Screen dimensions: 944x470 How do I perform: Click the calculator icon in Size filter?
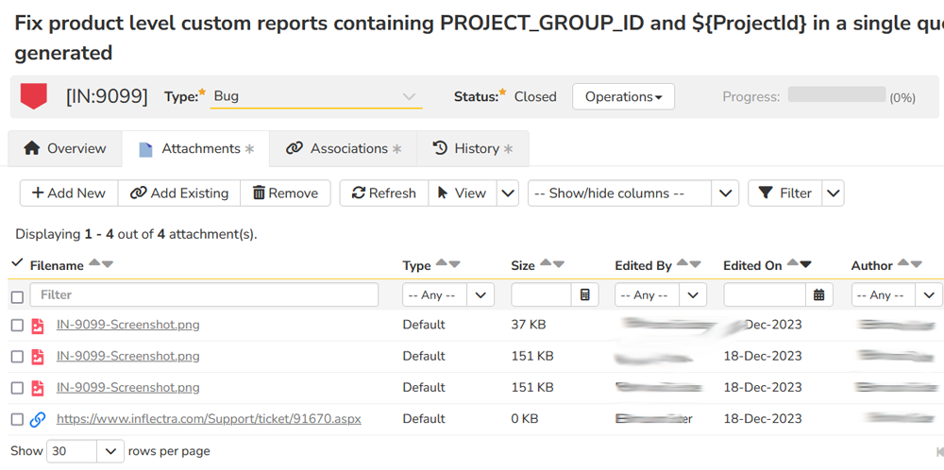(584, 295)
